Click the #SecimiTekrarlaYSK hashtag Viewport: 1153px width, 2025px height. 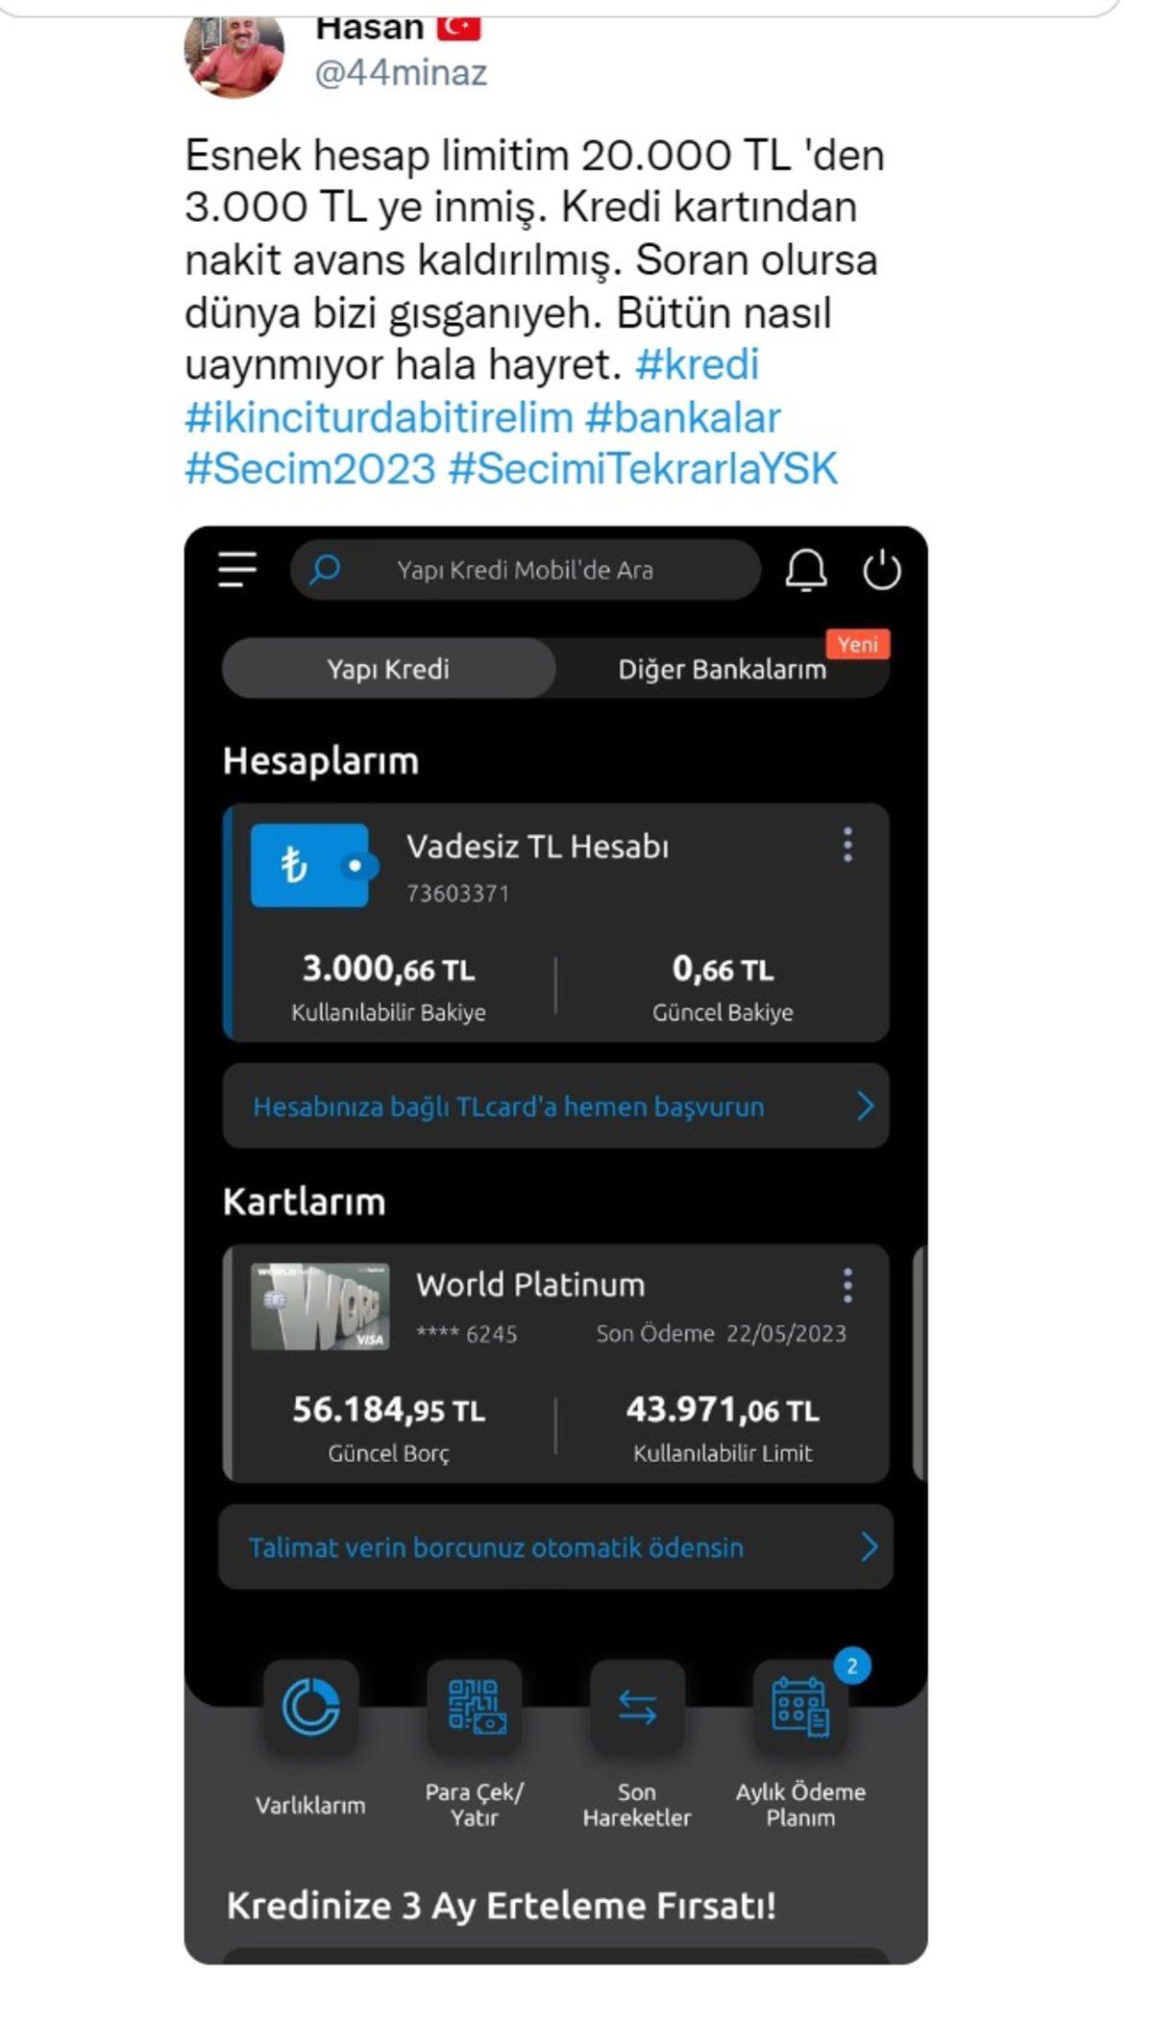(643, 469)
